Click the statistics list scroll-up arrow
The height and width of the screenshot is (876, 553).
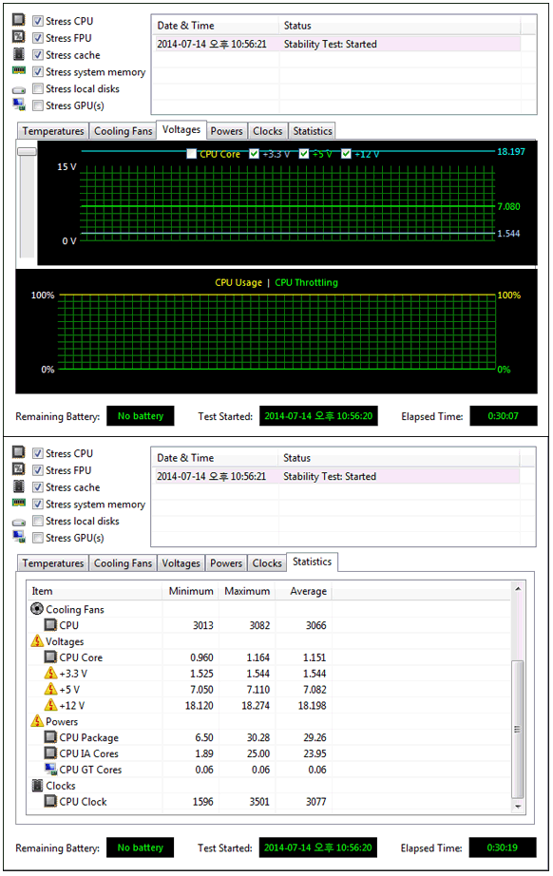[517, 589]
